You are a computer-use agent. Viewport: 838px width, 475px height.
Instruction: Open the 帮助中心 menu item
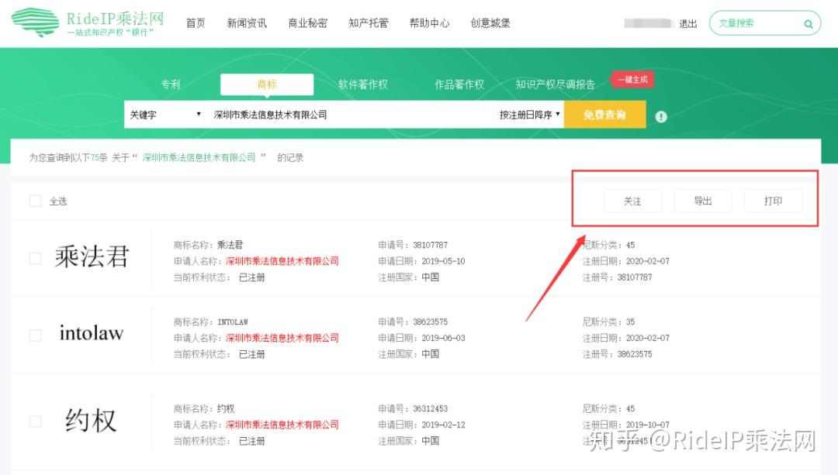(x=429, y=23)
